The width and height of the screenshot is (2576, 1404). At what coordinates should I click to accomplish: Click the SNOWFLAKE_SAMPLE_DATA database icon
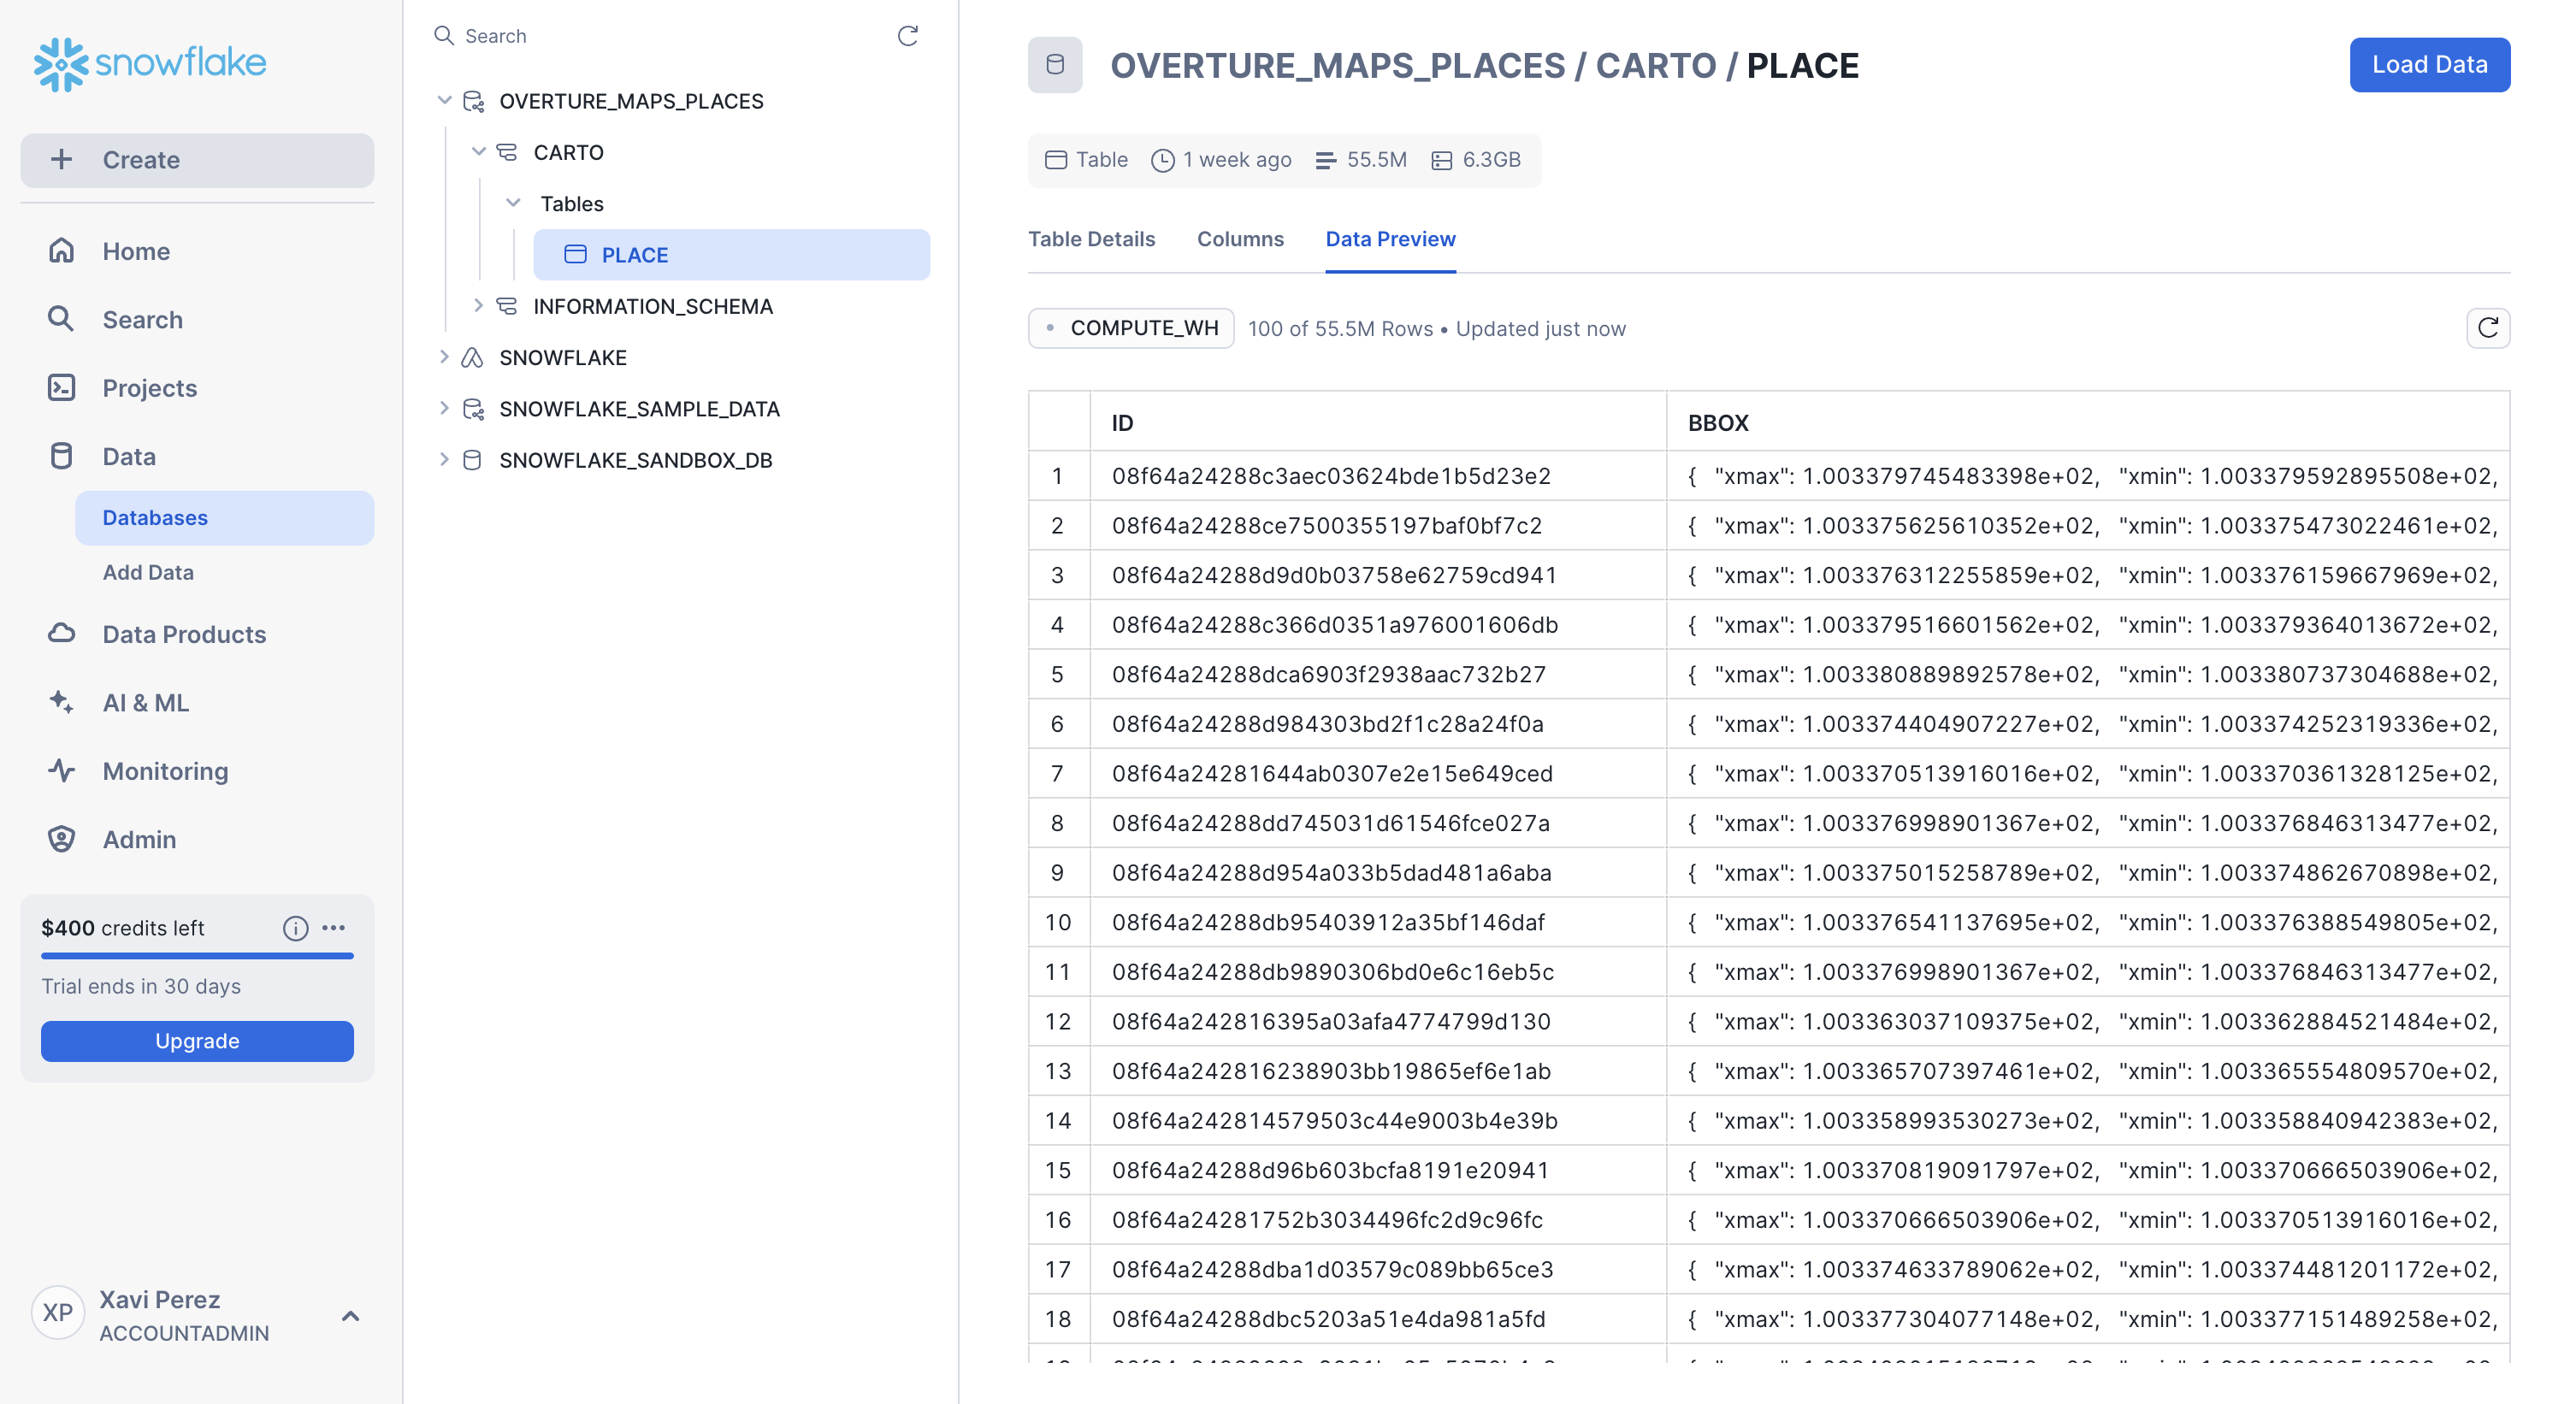474,408
